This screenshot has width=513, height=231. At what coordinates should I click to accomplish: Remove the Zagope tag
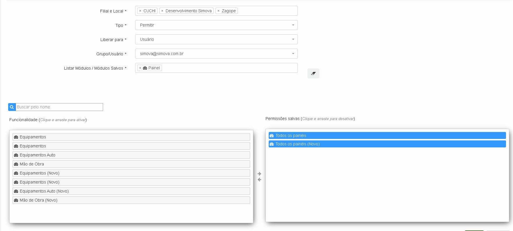coord(218,11)
